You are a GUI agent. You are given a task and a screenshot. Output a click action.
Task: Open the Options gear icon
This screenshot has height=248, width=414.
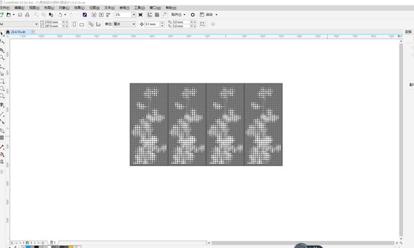coord(193,14)
